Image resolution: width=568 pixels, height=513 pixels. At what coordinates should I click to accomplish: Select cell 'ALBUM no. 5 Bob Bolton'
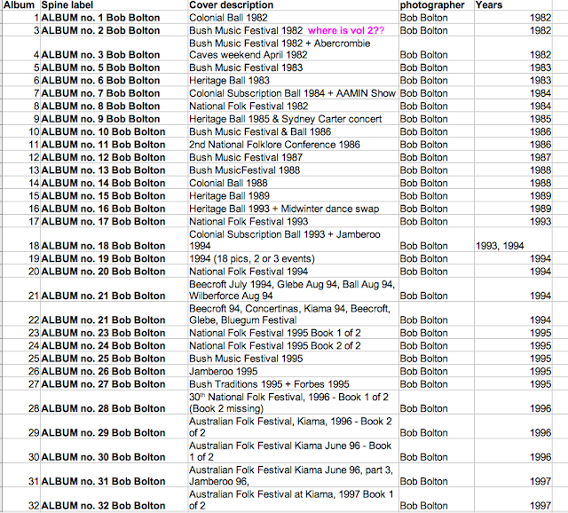pos(114,67)
